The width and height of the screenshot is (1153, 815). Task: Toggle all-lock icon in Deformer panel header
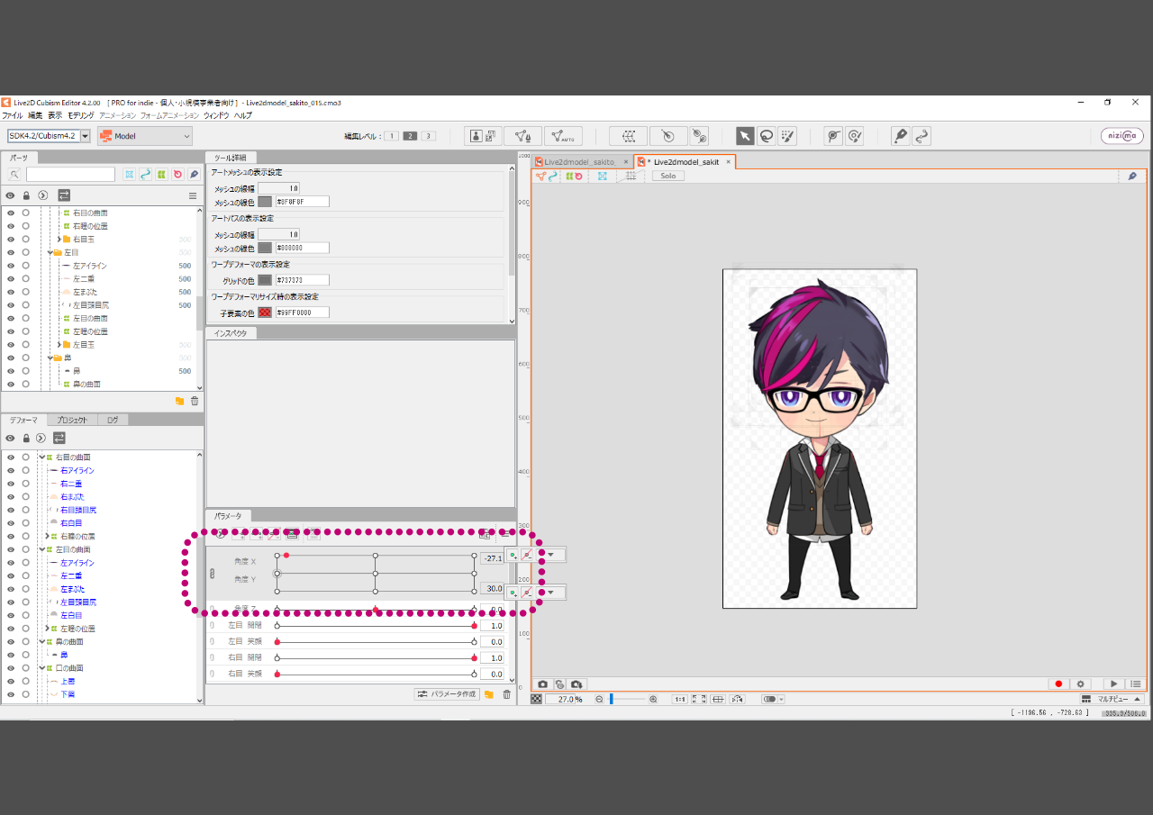[x=26, y=439]
